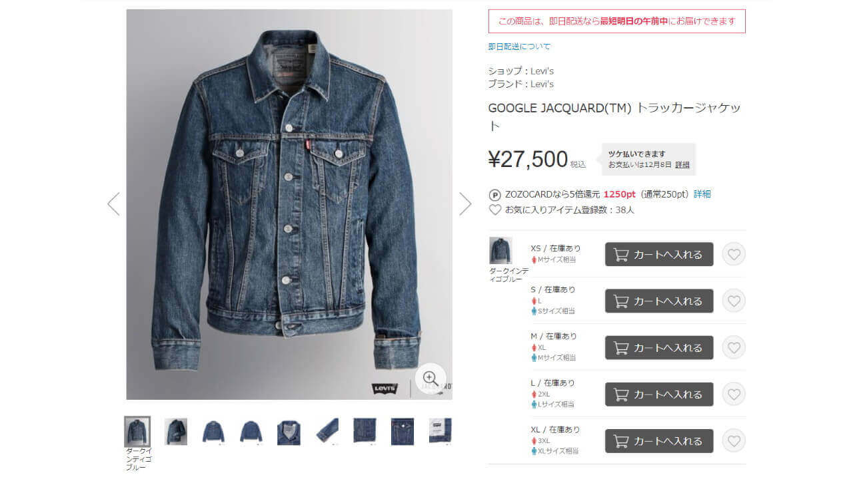853x479 pixels.
Task: Click heart icon beside お気に入りアイテム登録数
Action: point(494,210)
